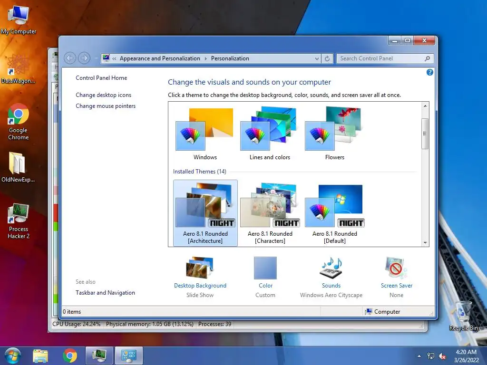Click the Appearance and Personalization breadcrumb
Screen dimensions: 487x365
[160, 58]
